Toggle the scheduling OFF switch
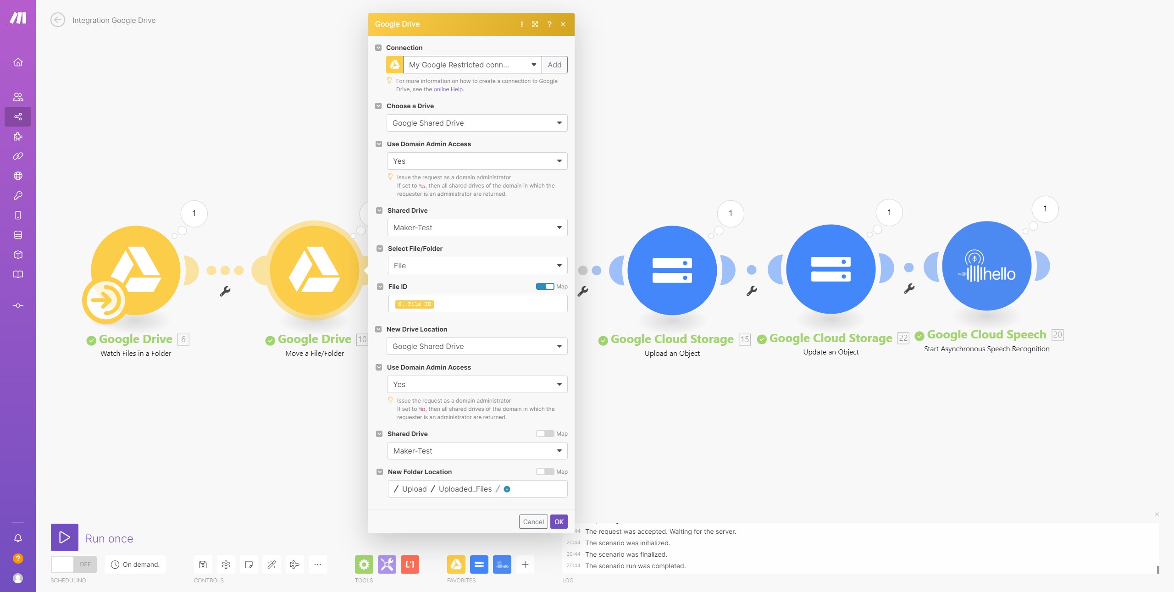The image size is (1174, 592). [x=74, y=564]
